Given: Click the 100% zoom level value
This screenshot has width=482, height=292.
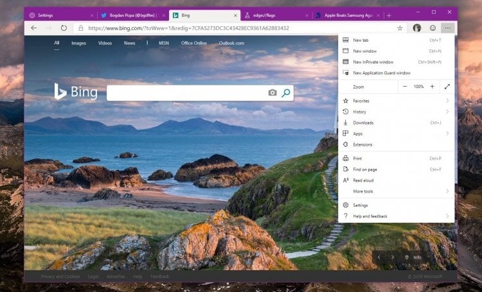Looking at the screenshot, I should (x=418, y=87).
